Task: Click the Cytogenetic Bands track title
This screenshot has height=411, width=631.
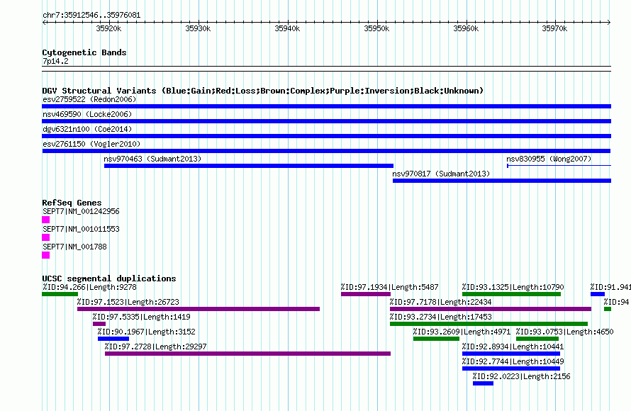Action: point(84,52)
